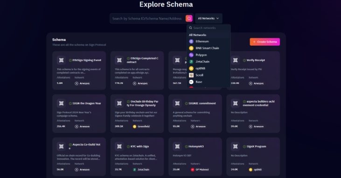The width and height of the screenshot is (341, 178).
Task: Click the EthSign Completed Contract schema icon
Action: coord(119,60)
